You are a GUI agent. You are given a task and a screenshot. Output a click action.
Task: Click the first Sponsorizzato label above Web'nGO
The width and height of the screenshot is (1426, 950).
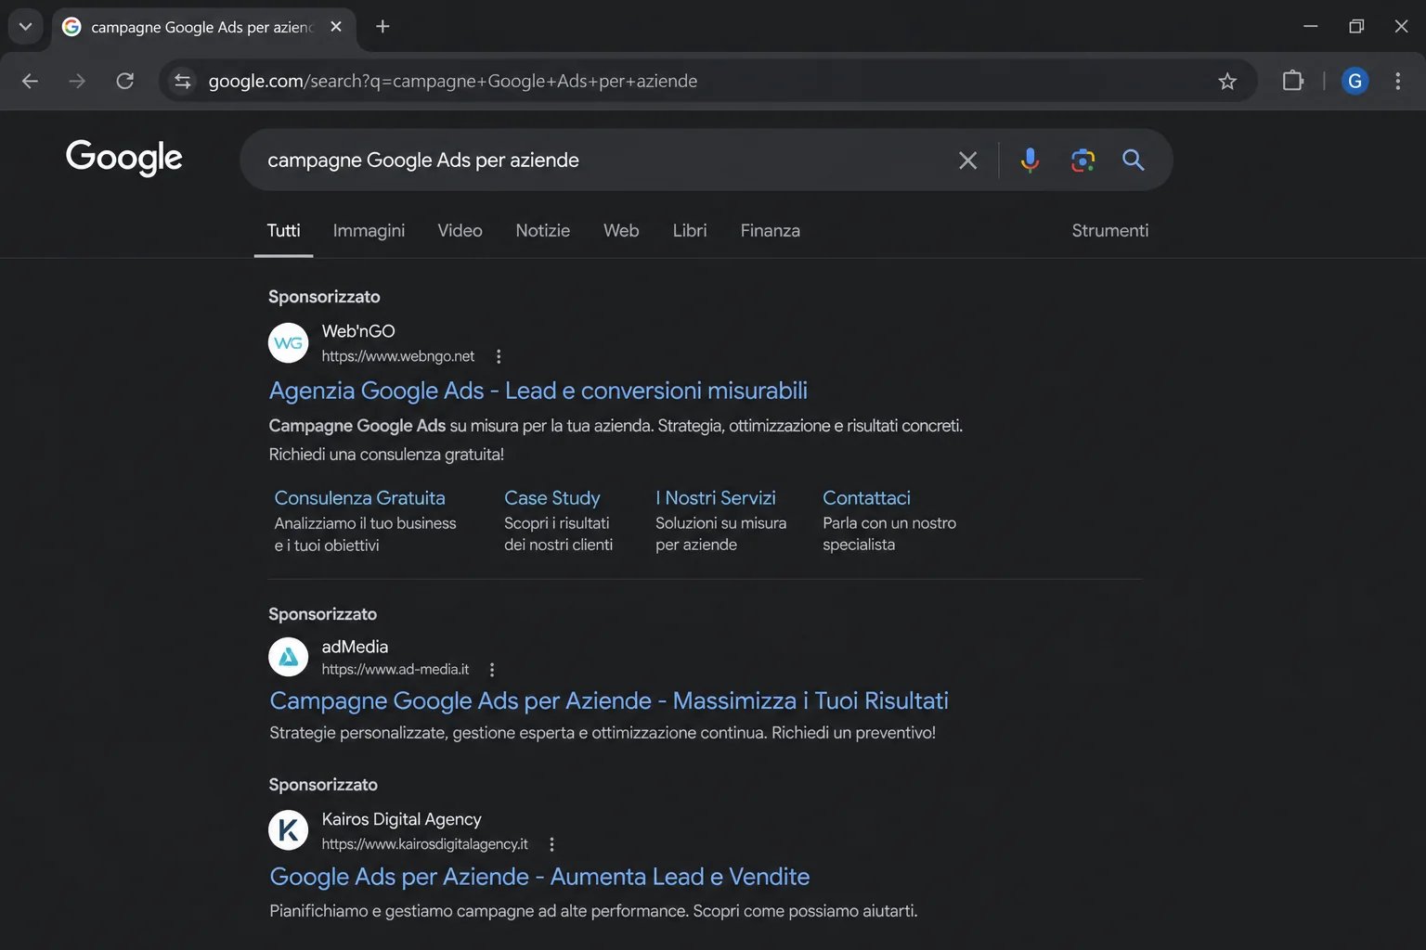324,297
